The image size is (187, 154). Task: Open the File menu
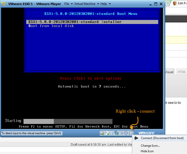point(67,4)
